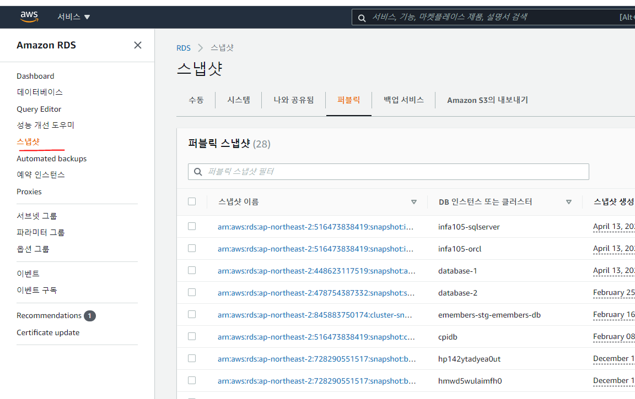The height and width of the screenshot is (399, 635).
Task: Check the infa105-orcl row checkbox
Action: pyautogui.click(x=192, y=248)
